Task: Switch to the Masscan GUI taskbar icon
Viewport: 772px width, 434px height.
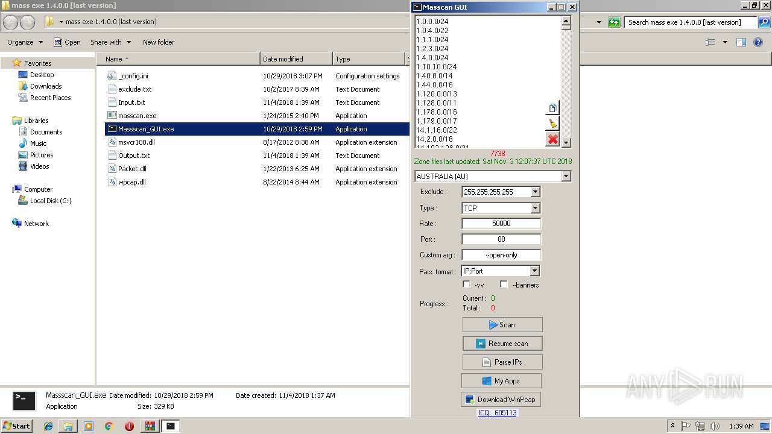Action: tap(171, 426)
